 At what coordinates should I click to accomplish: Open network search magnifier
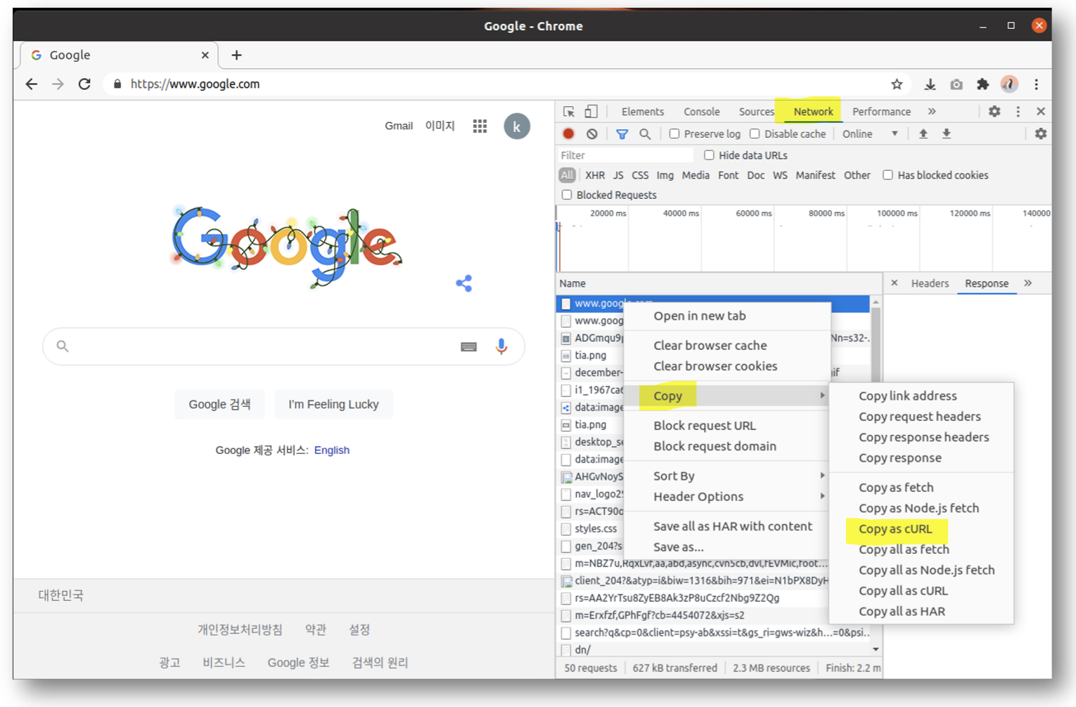click(x=645, y=134)
